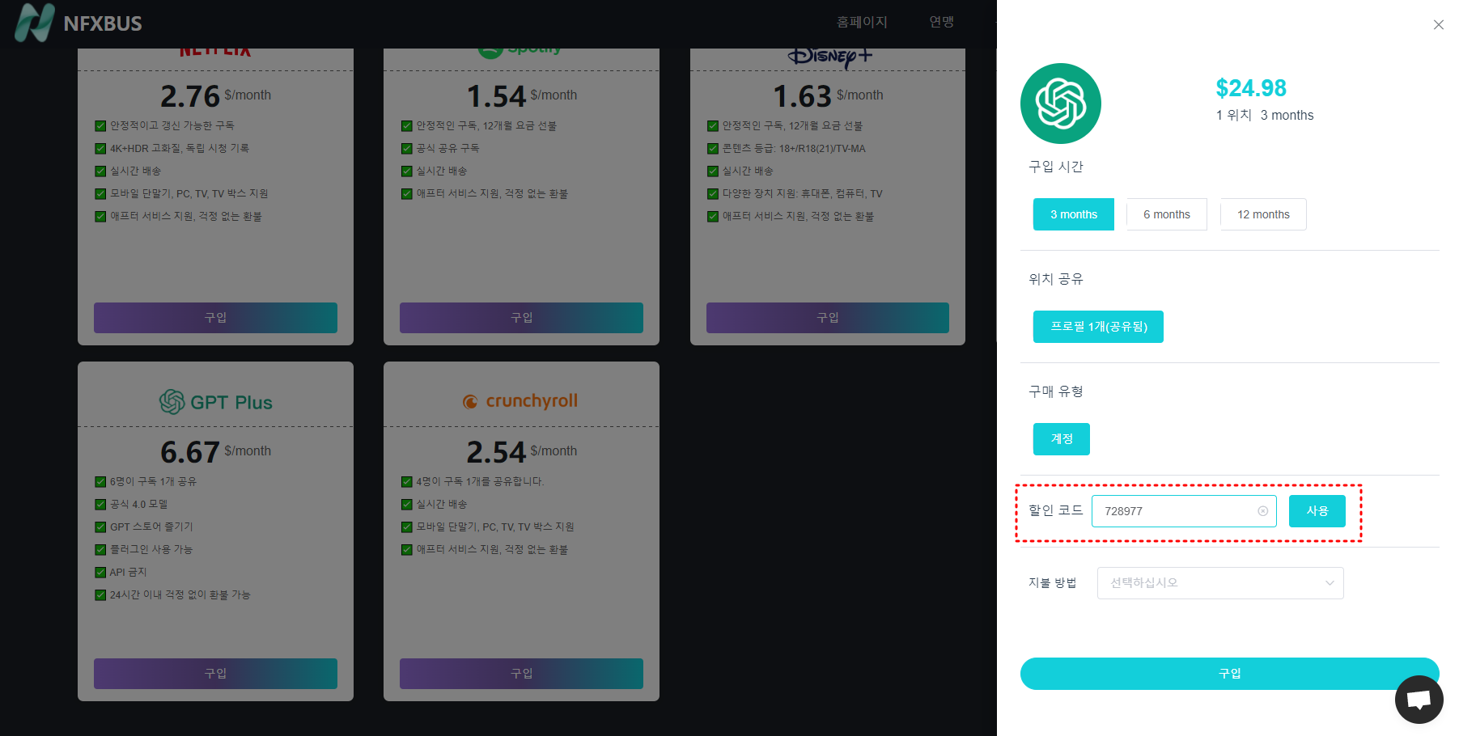Click the Crunchyroll icon
The height and width of the screenshot is (736, 1459).
(x=472, y=401)
